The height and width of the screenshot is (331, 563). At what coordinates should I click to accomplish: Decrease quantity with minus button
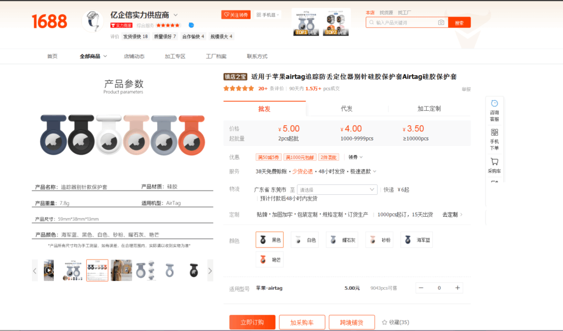click(421, 288)
